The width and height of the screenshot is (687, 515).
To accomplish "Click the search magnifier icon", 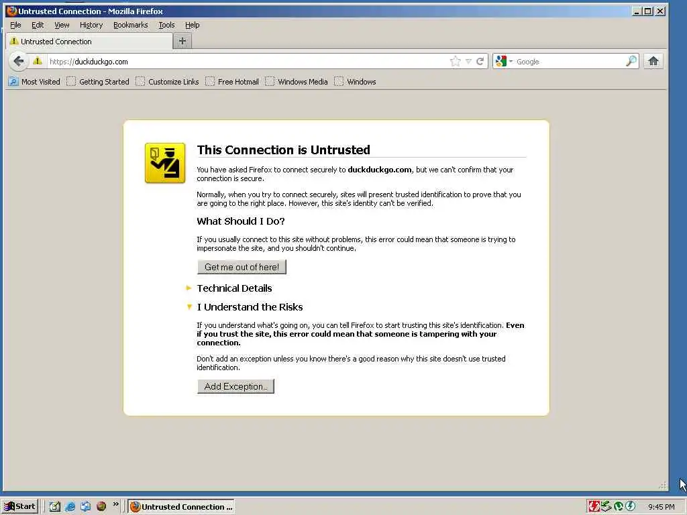I will tap(631, 61).
